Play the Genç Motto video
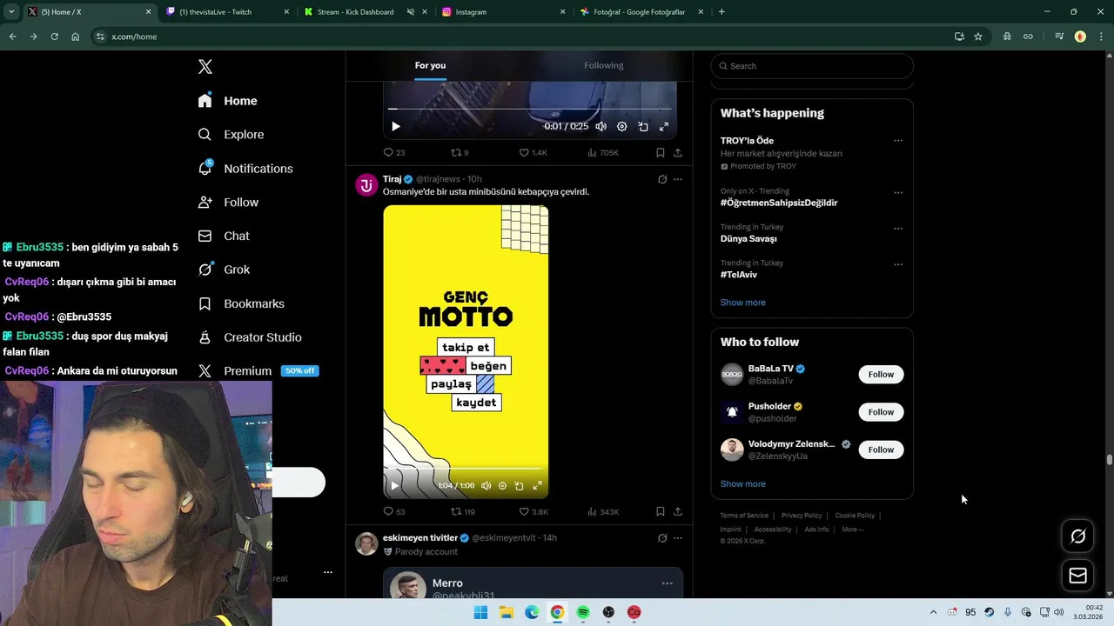 click(x=394, y=486)
